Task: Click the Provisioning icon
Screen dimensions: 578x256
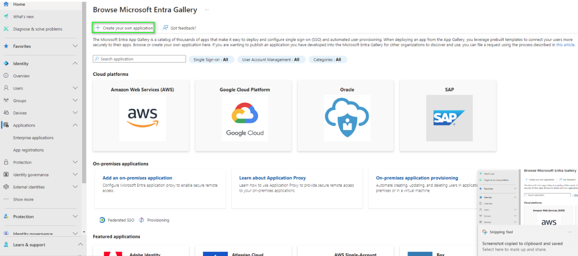Action: pyautogui.click(x=142, y=220)
